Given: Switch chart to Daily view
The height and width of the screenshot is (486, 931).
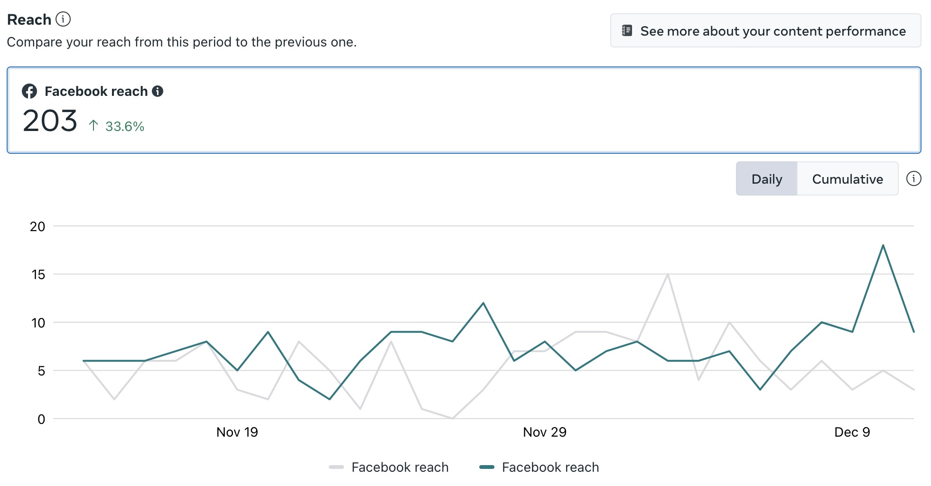Looking at the screenshot, I should point(766,179).
